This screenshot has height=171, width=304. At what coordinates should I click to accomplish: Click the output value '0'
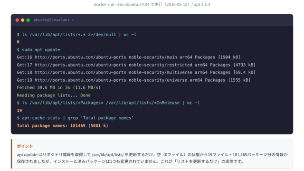18,42
